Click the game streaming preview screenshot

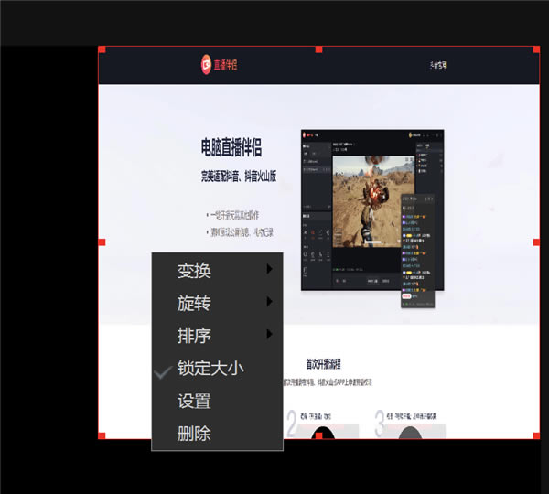tap(371, 209)
